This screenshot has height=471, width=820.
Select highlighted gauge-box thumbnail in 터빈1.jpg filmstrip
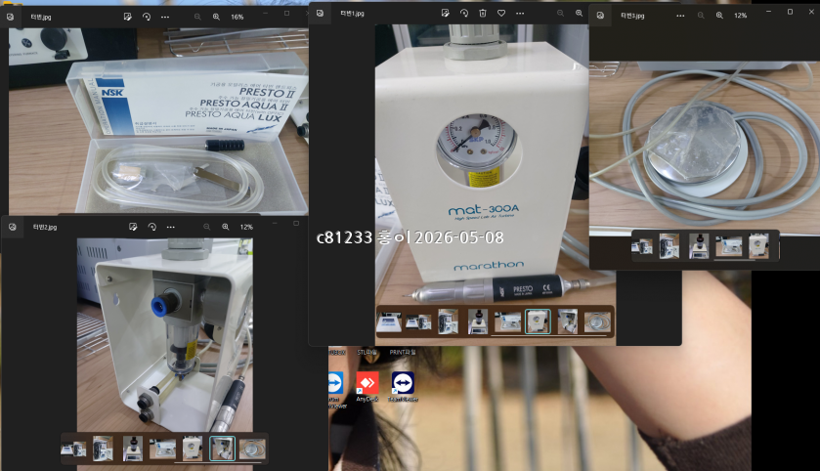(538, 321)
